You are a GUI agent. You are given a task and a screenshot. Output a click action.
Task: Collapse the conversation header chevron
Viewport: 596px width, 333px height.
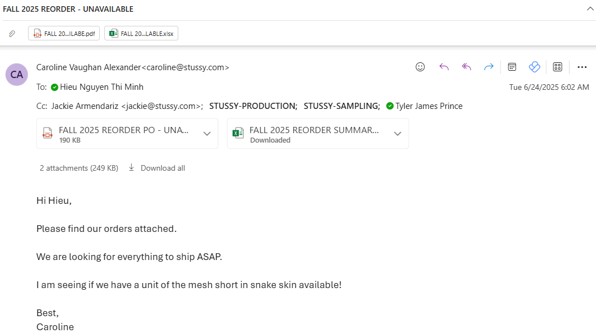pyautogui.click(x=590, y=9)
